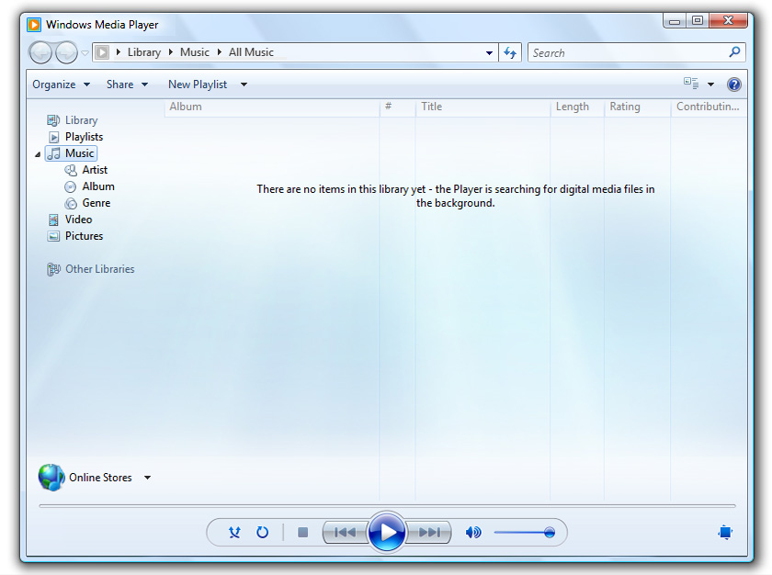
Task: Skip to the next track
Action: 429,532
